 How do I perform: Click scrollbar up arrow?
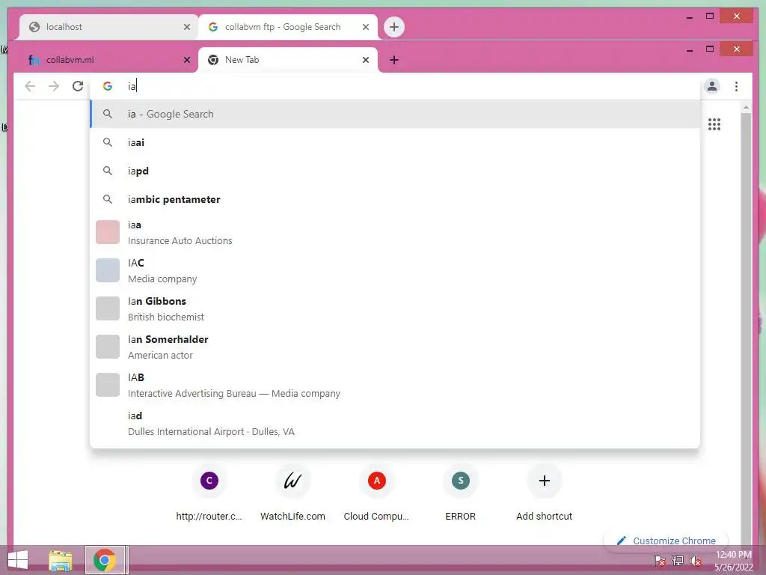pyautogui.click(x=746, y=106)
